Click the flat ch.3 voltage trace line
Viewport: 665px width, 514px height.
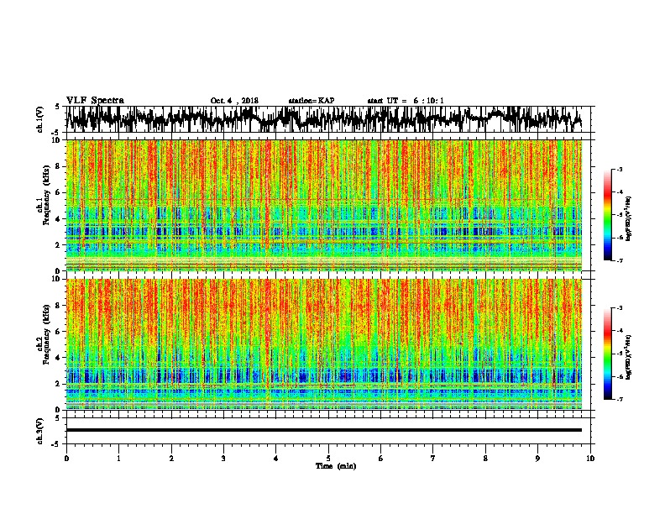point(324,430)
